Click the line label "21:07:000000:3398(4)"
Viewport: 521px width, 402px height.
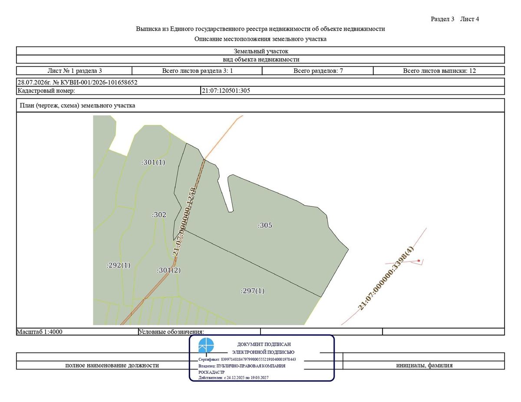[386, 278]
